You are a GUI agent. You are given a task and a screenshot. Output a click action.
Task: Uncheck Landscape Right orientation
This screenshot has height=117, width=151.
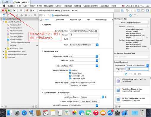[70, 78]
